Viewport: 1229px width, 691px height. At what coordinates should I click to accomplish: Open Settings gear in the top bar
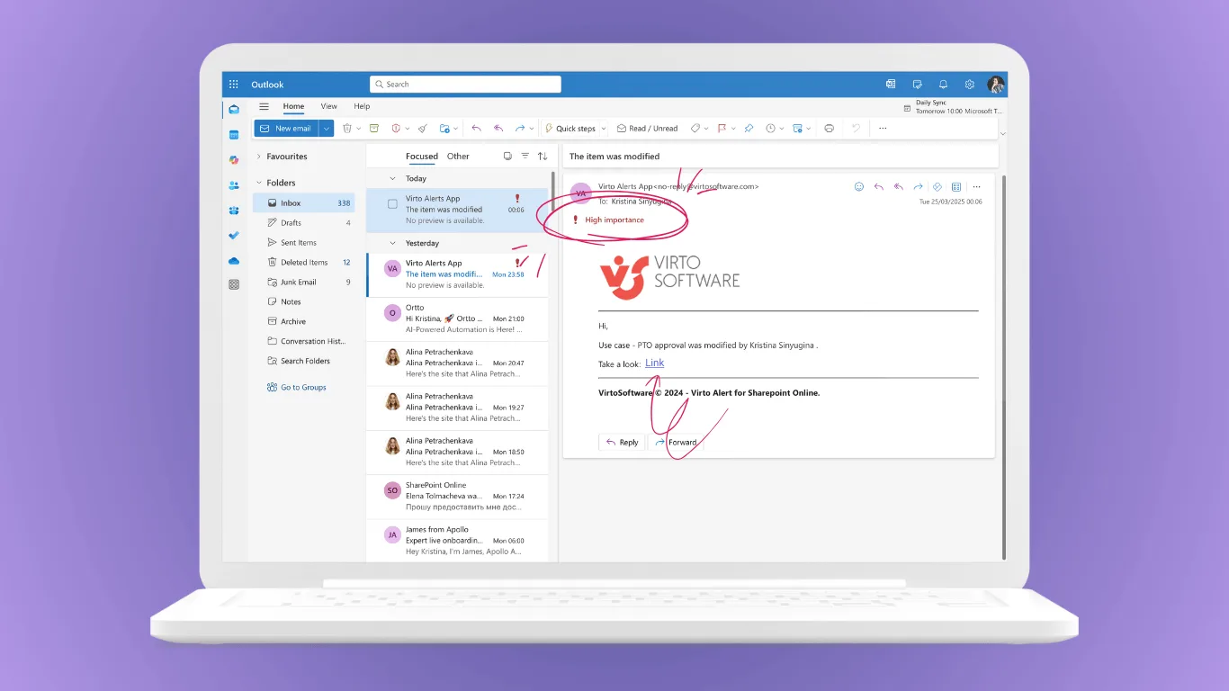969,85
